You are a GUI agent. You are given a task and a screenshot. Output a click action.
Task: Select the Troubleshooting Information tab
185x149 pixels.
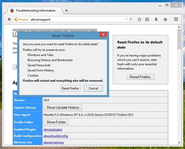(x=34, y=10)
